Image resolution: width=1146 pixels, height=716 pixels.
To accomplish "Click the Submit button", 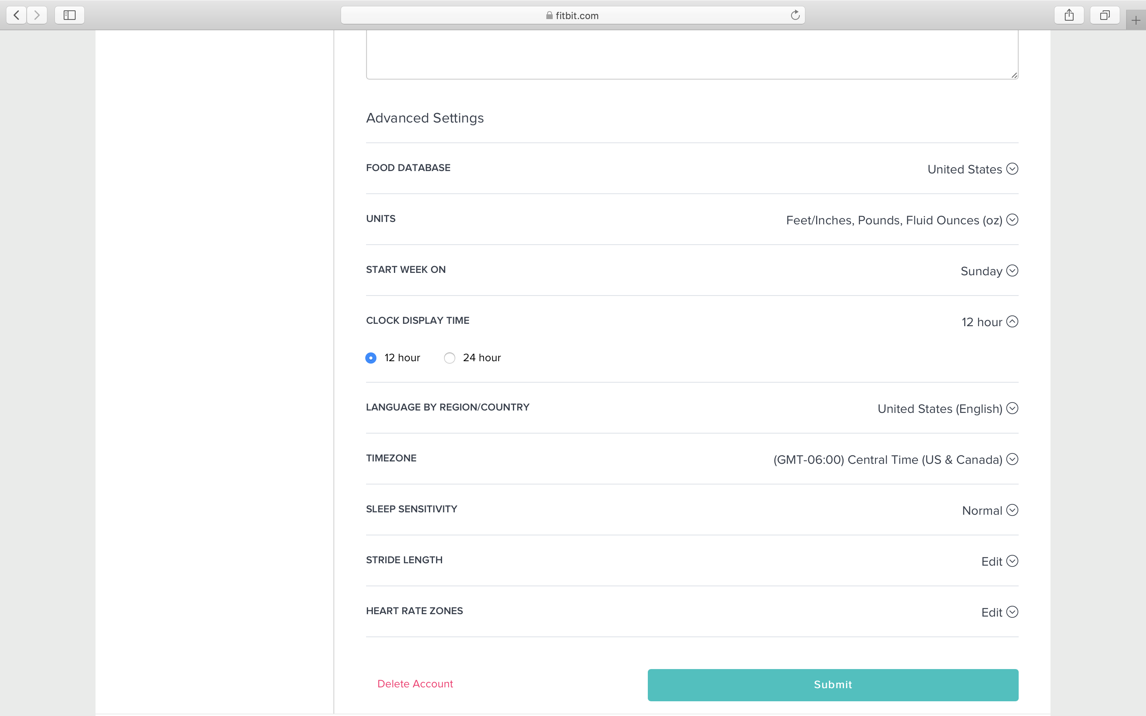I will [832, 685].
